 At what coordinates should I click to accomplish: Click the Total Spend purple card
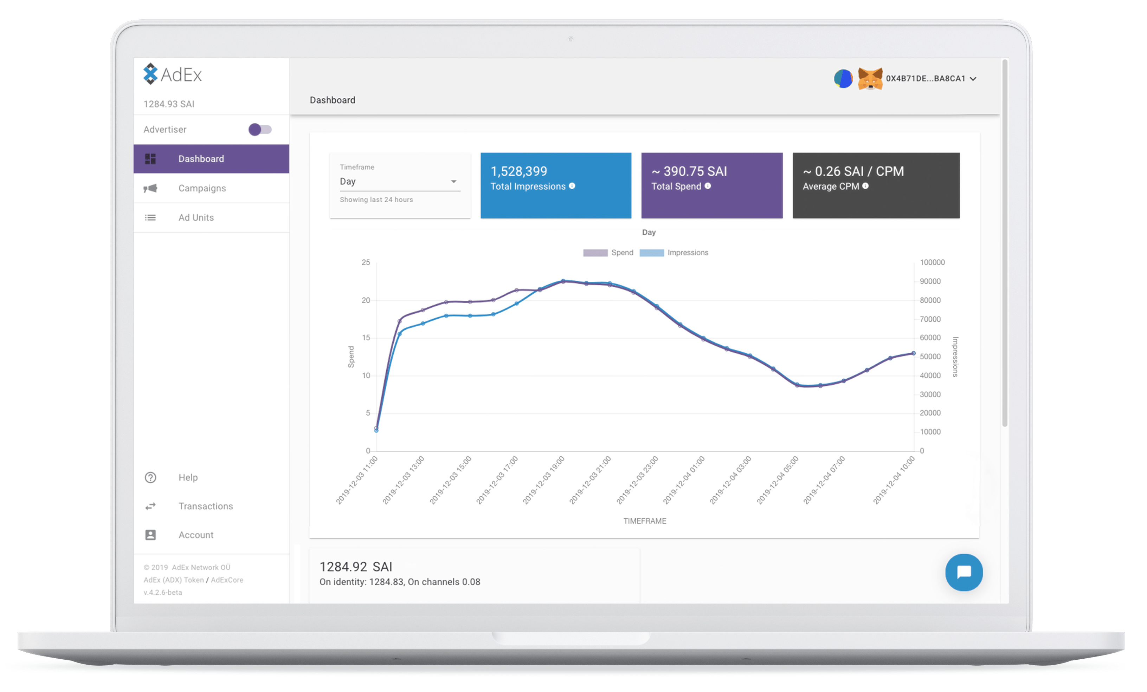point(712,185)
